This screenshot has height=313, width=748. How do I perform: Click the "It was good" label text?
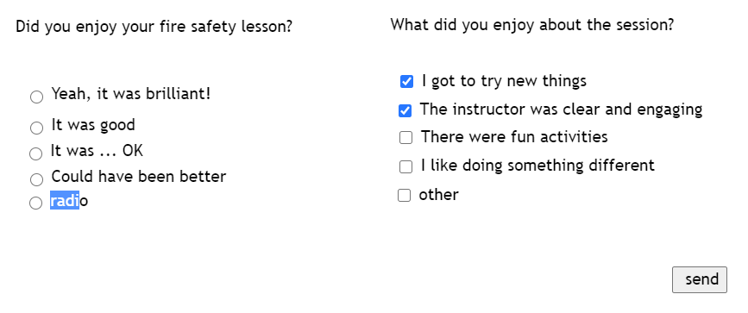pos(93,125)
